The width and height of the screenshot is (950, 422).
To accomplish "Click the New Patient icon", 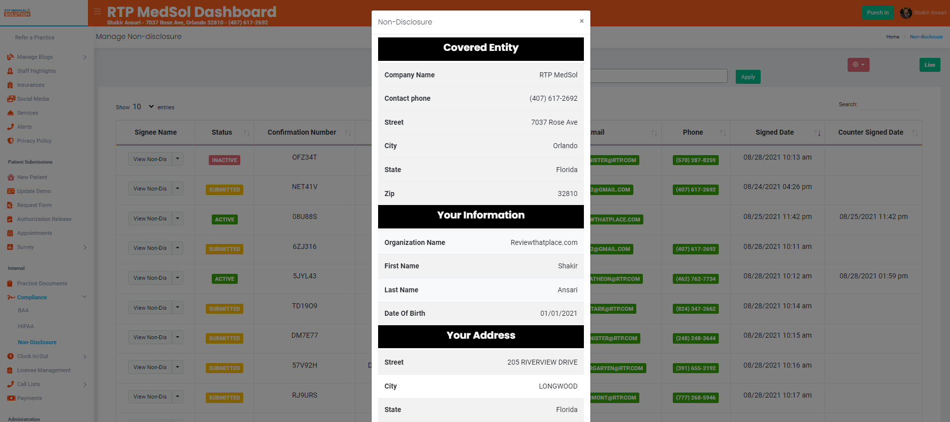I will pos(11,177).
